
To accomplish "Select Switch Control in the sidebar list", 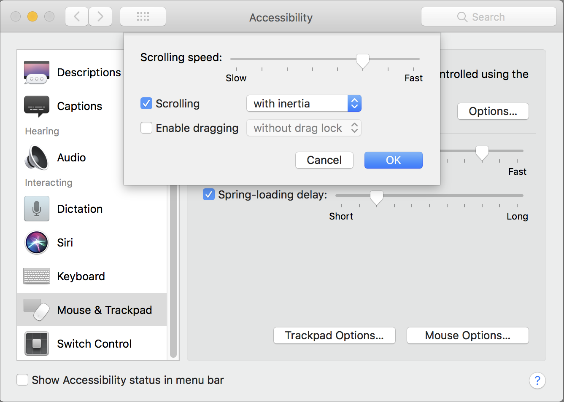I will click(94, 344).
